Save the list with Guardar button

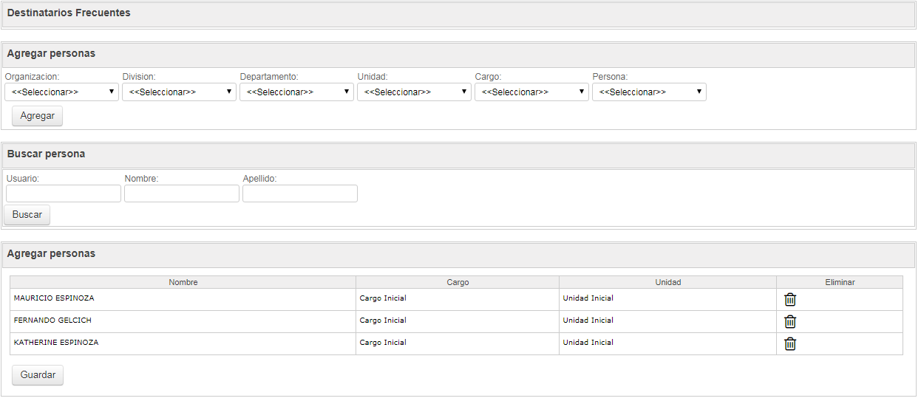(x=38, y=375)
